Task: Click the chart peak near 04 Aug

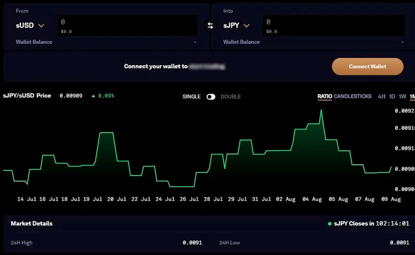Action: click(x=321, y=110)
